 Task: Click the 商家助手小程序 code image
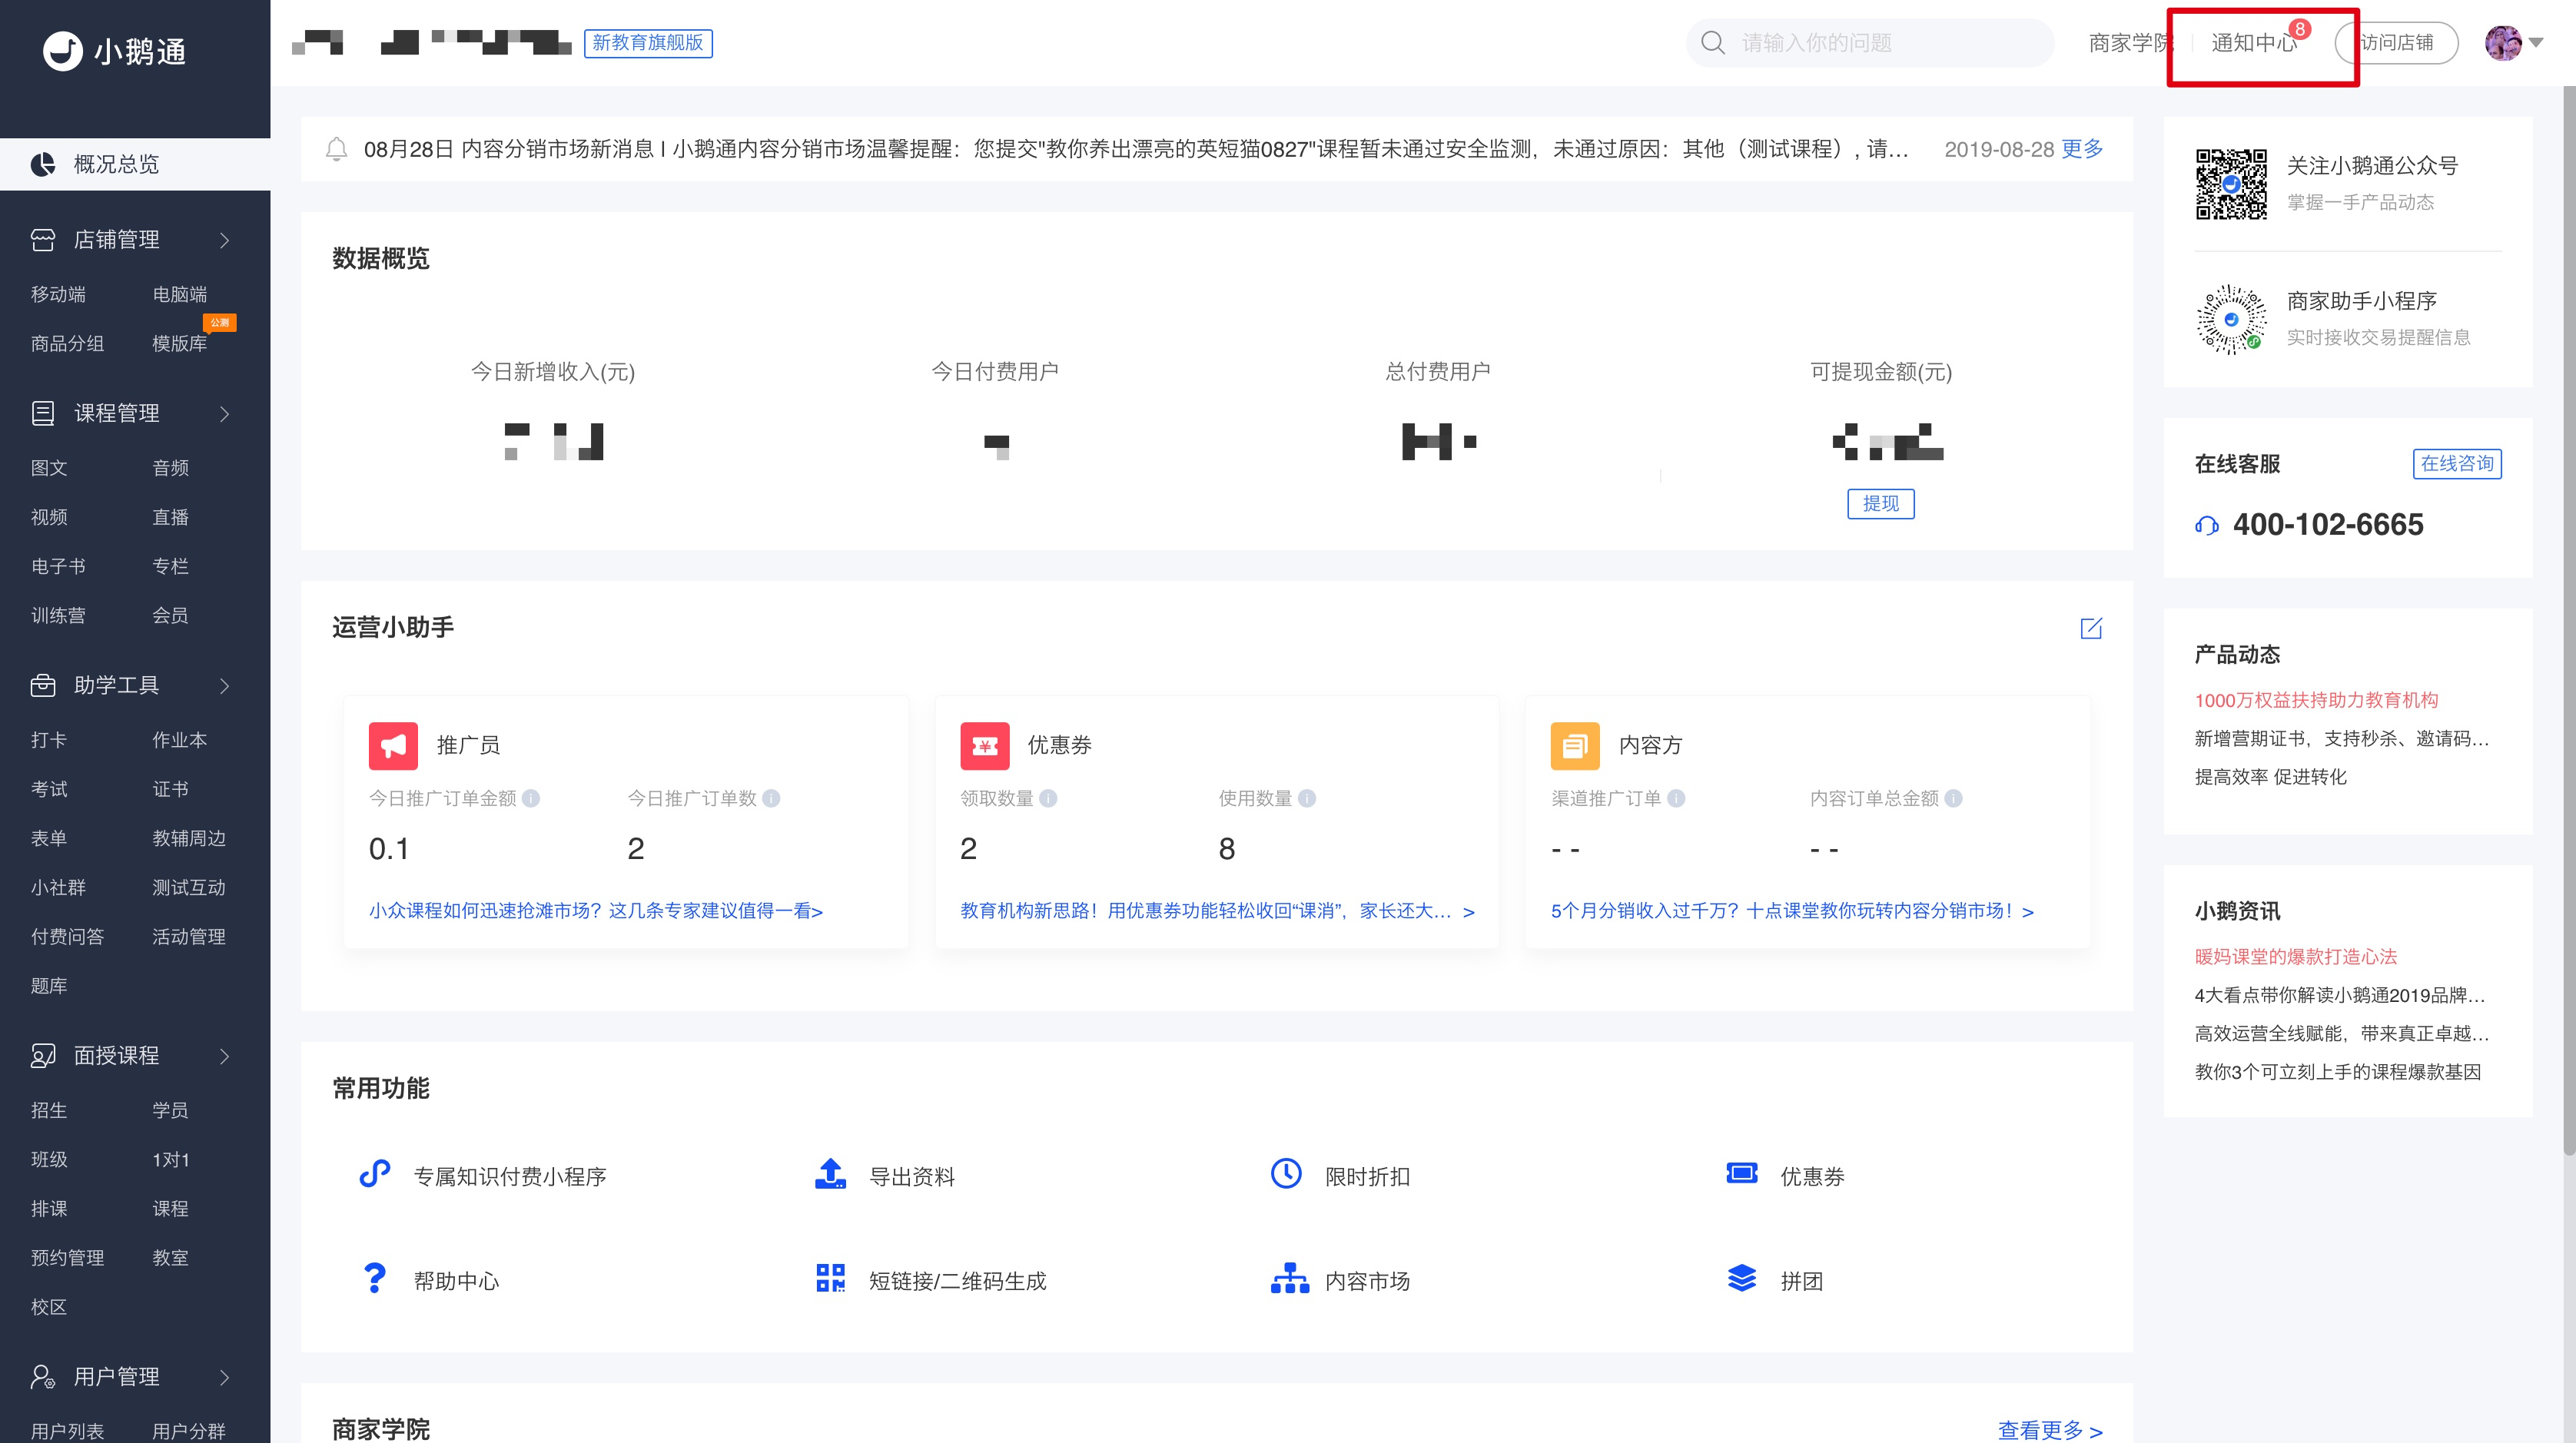tap(2231, 320)
